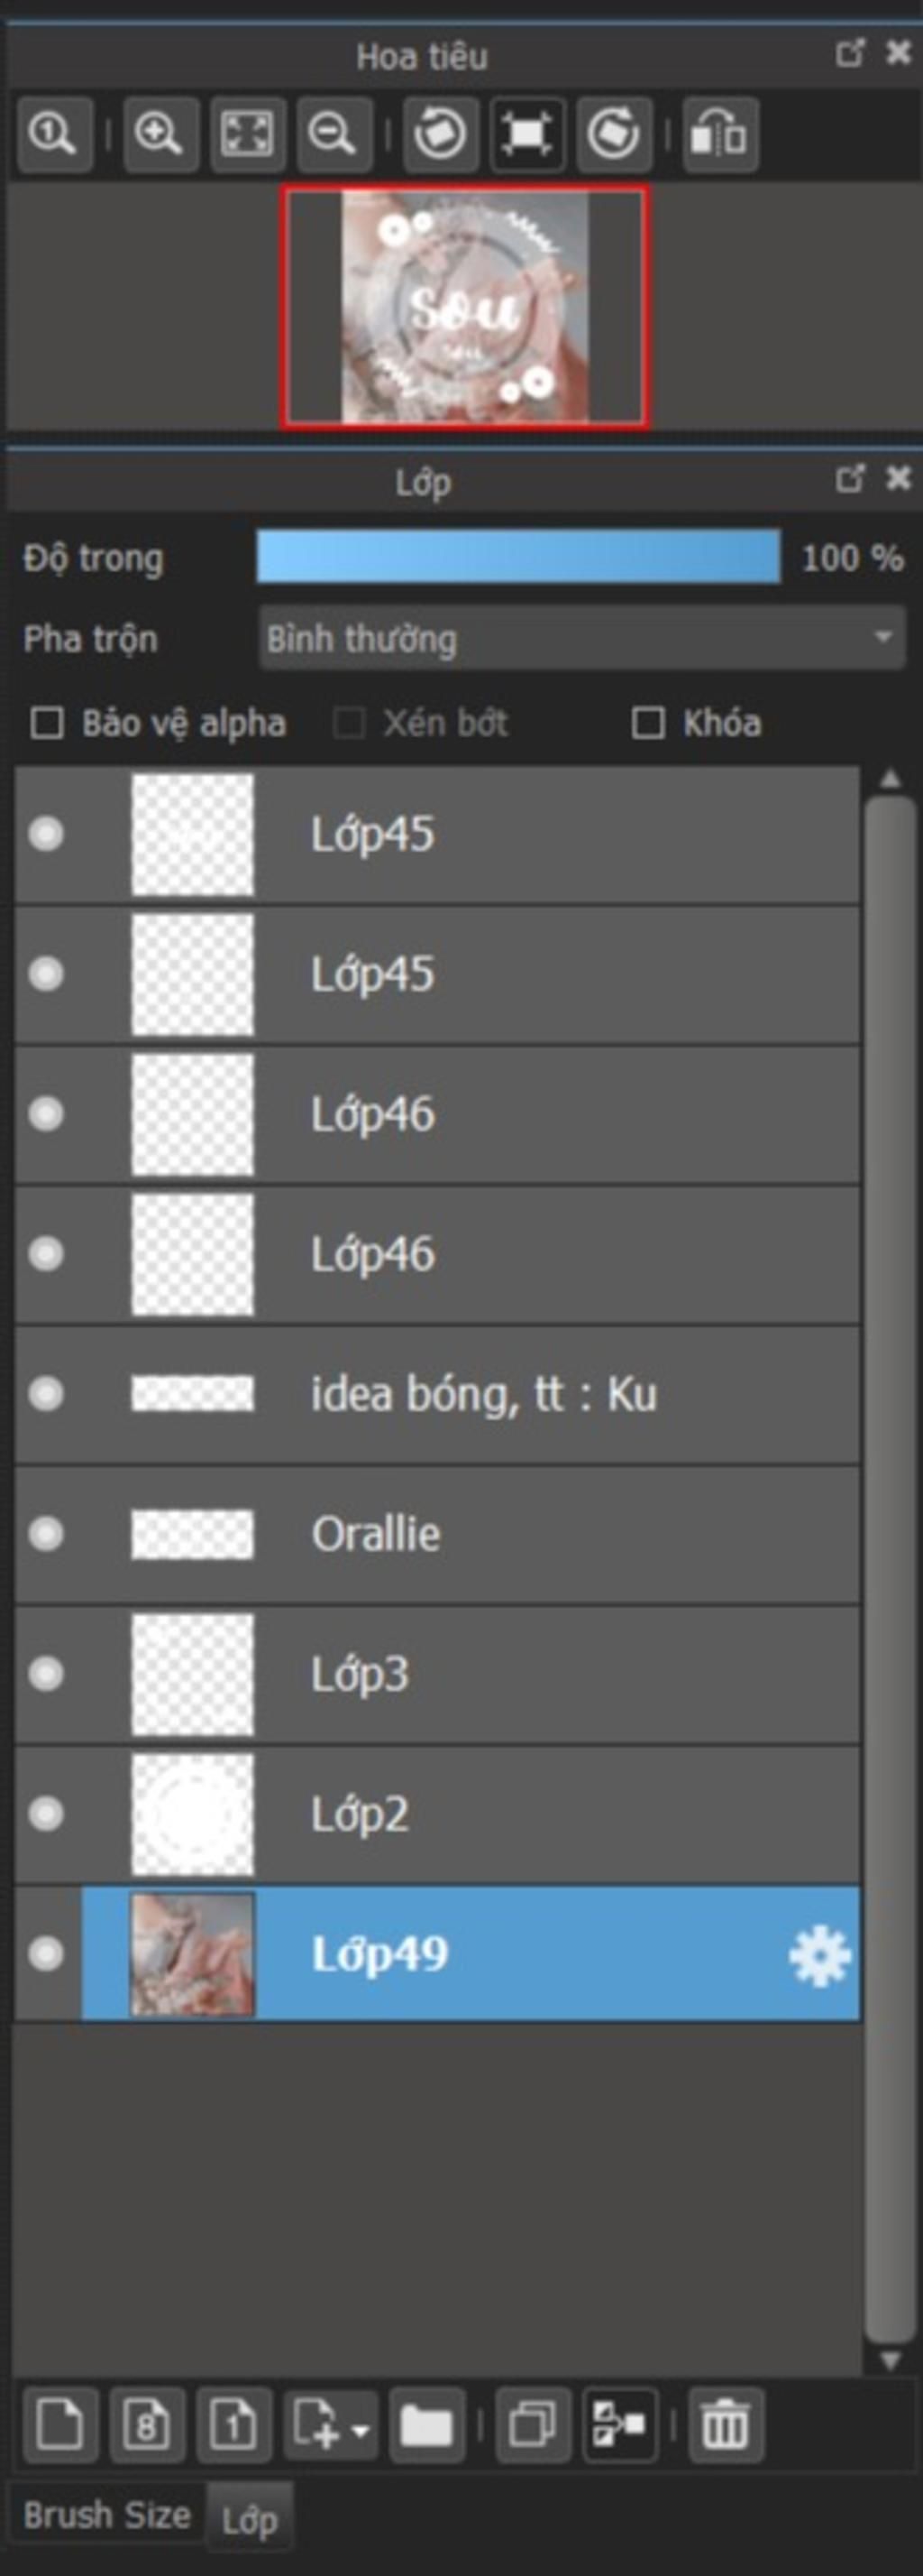The height and width of the screenshot is (2576, 923).
Task: Enable the Bảo vệ alpha checkbox
Action: 47,723
